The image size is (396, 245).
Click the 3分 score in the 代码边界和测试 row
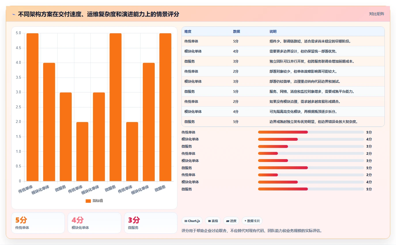click(x=236, y=82)
